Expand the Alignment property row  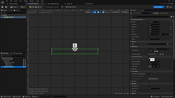[x=131, y=34]
